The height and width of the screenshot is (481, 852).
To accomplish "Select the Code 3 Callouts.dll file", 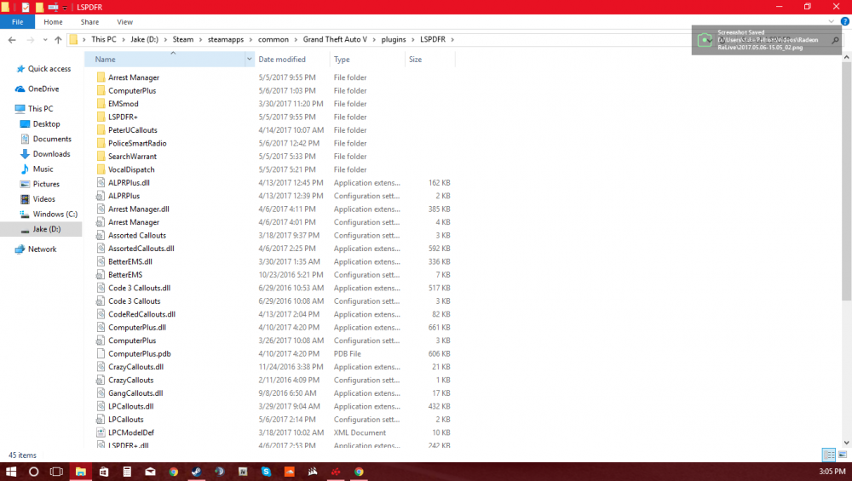I will click(139, 288).
